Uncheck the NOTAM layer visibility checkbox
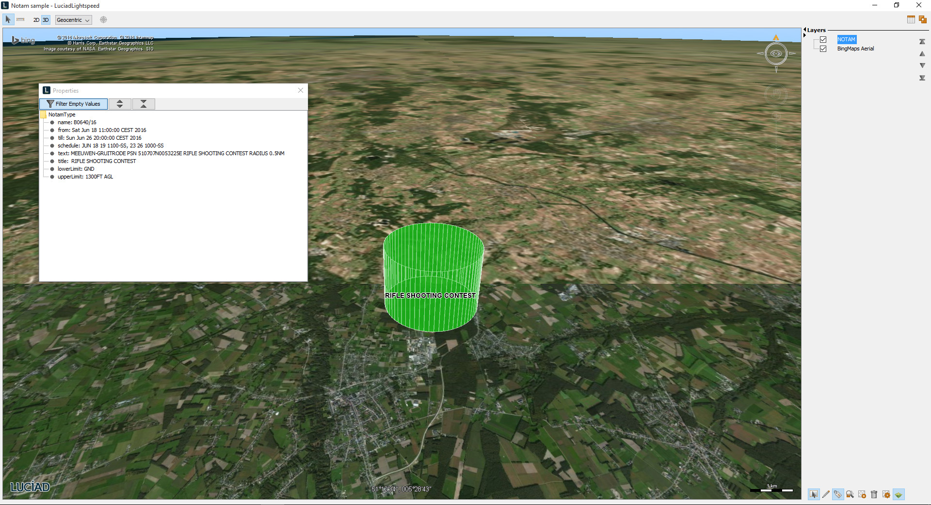This screenshot has width=931, height=505. (x=823, y=40)
